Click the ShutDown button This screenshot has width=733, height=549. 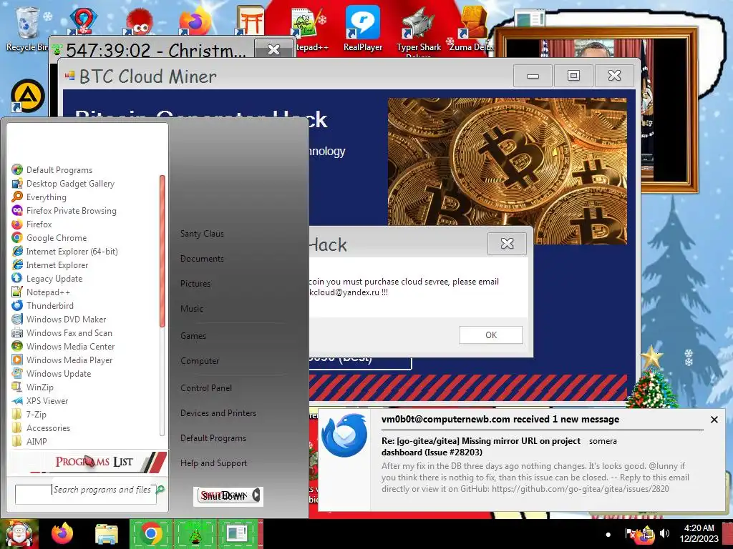point(223,495)
